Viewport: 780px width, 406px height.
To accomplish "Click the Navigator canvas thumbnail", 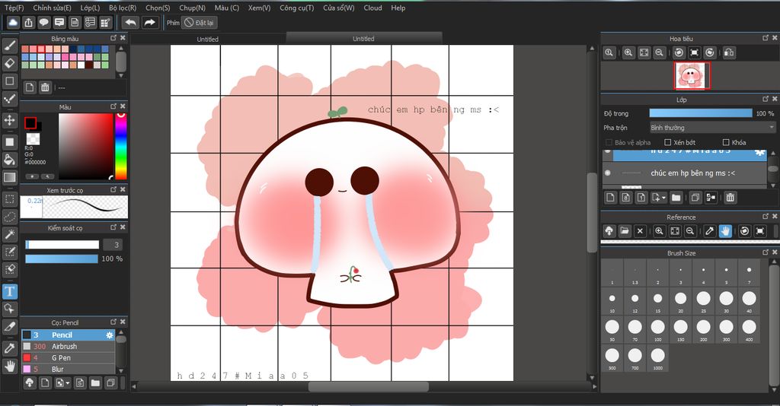I will point(692,75).
